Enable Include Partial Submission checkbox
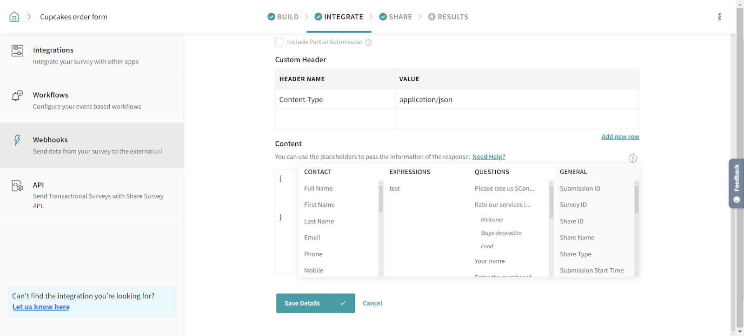744x336 pixels. click(x=279, y=42)
